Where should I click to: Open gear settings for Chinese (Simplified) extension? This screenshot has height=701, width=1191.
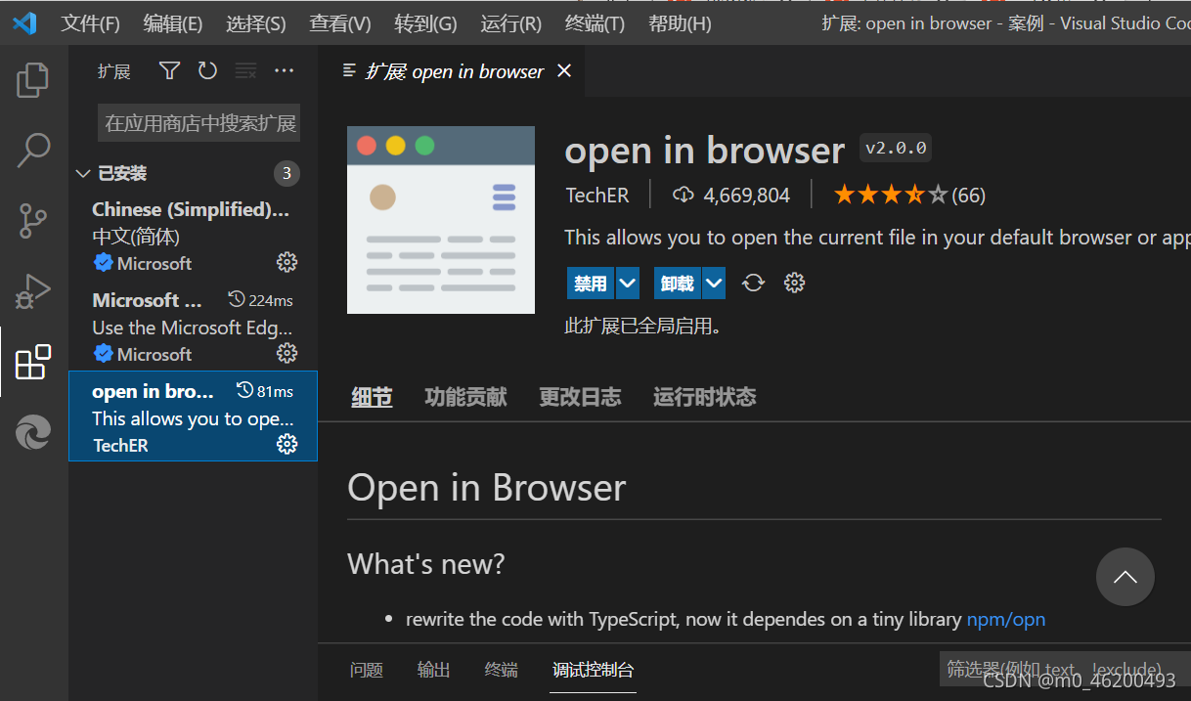tap(287, 262)
